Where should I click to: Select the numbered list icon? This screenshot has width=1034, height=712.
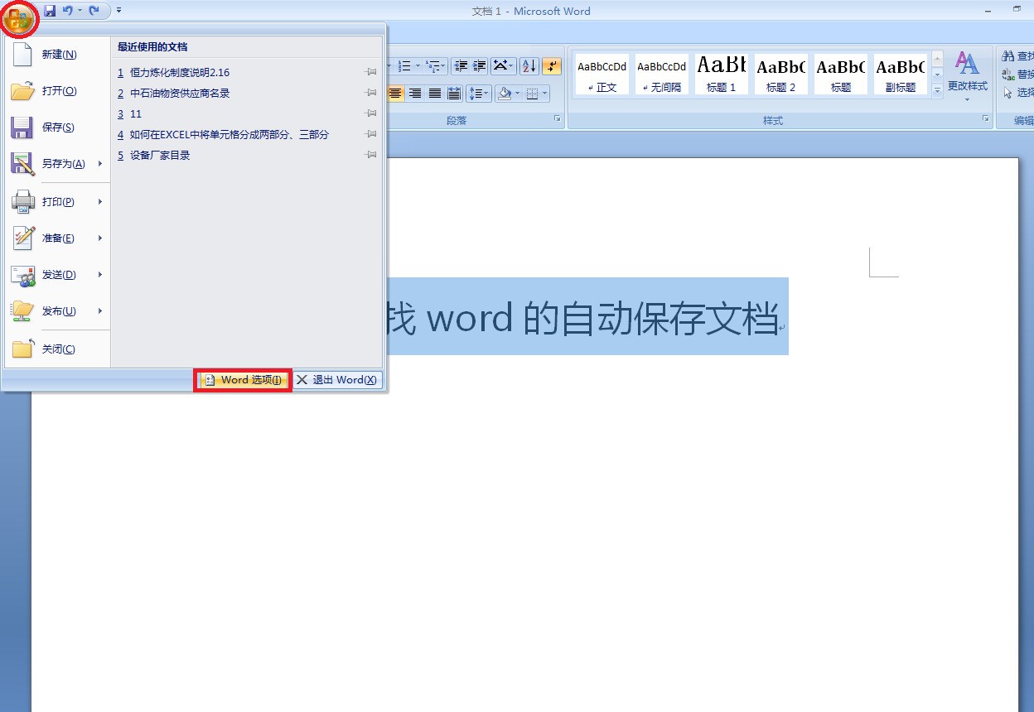(404, 65)
